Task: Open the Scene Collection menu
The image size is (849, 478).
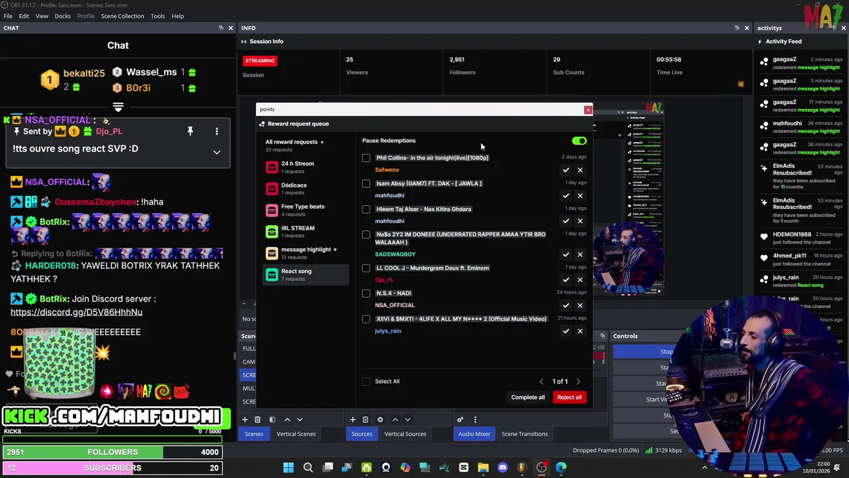Action: 122,16
